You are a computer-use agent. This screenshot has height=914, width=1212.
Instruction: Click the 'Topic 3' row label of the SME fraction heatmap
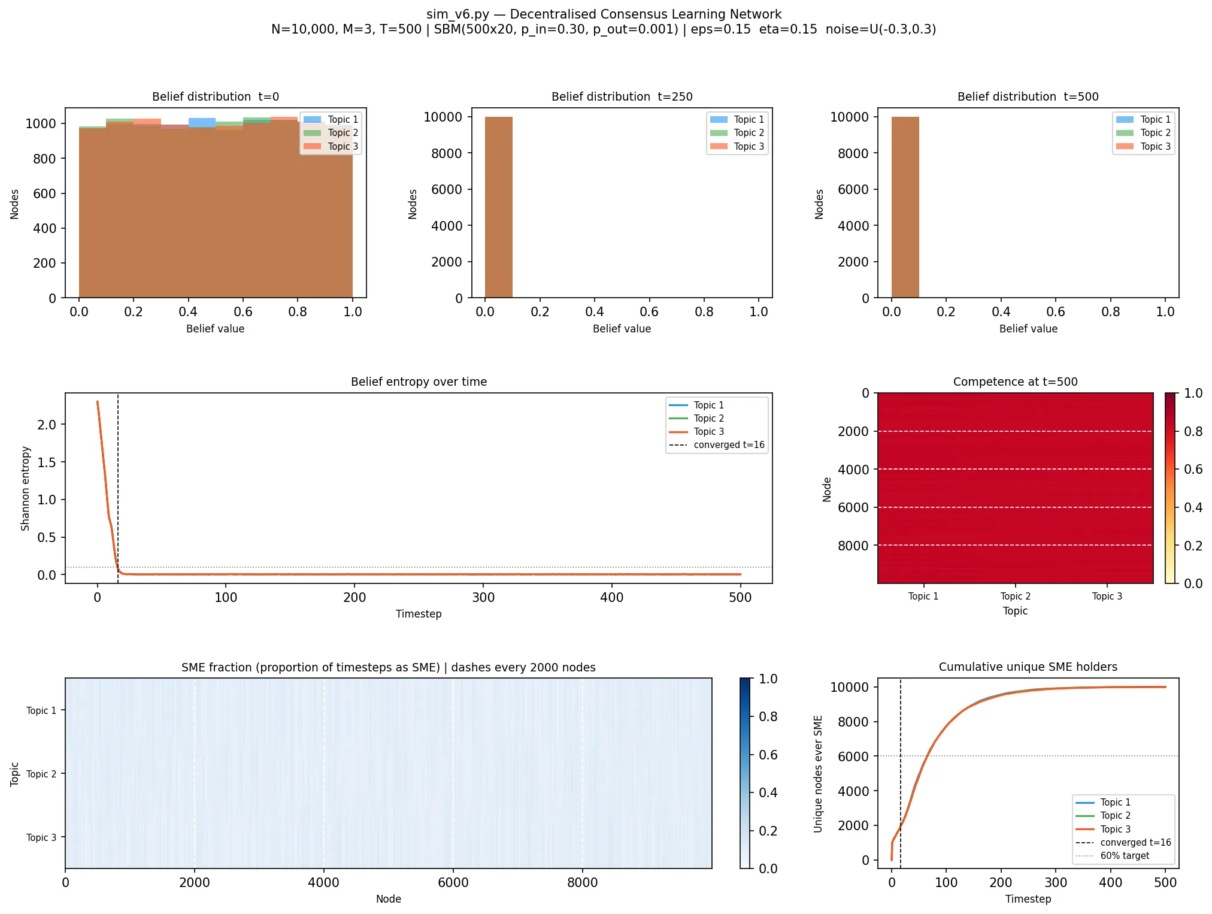(x=41, y=837)
